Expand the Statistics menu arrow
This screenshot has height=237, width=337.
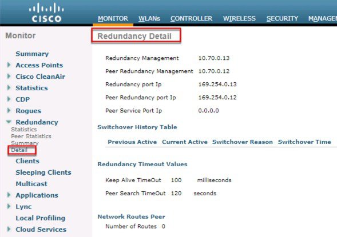[x=9, y=87]
